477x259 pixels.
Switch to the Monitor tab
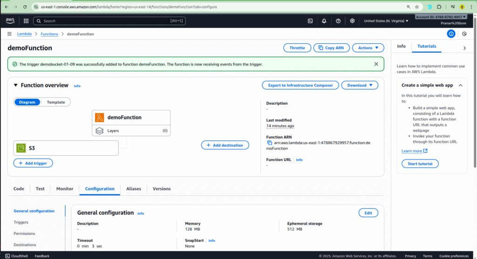65,189
